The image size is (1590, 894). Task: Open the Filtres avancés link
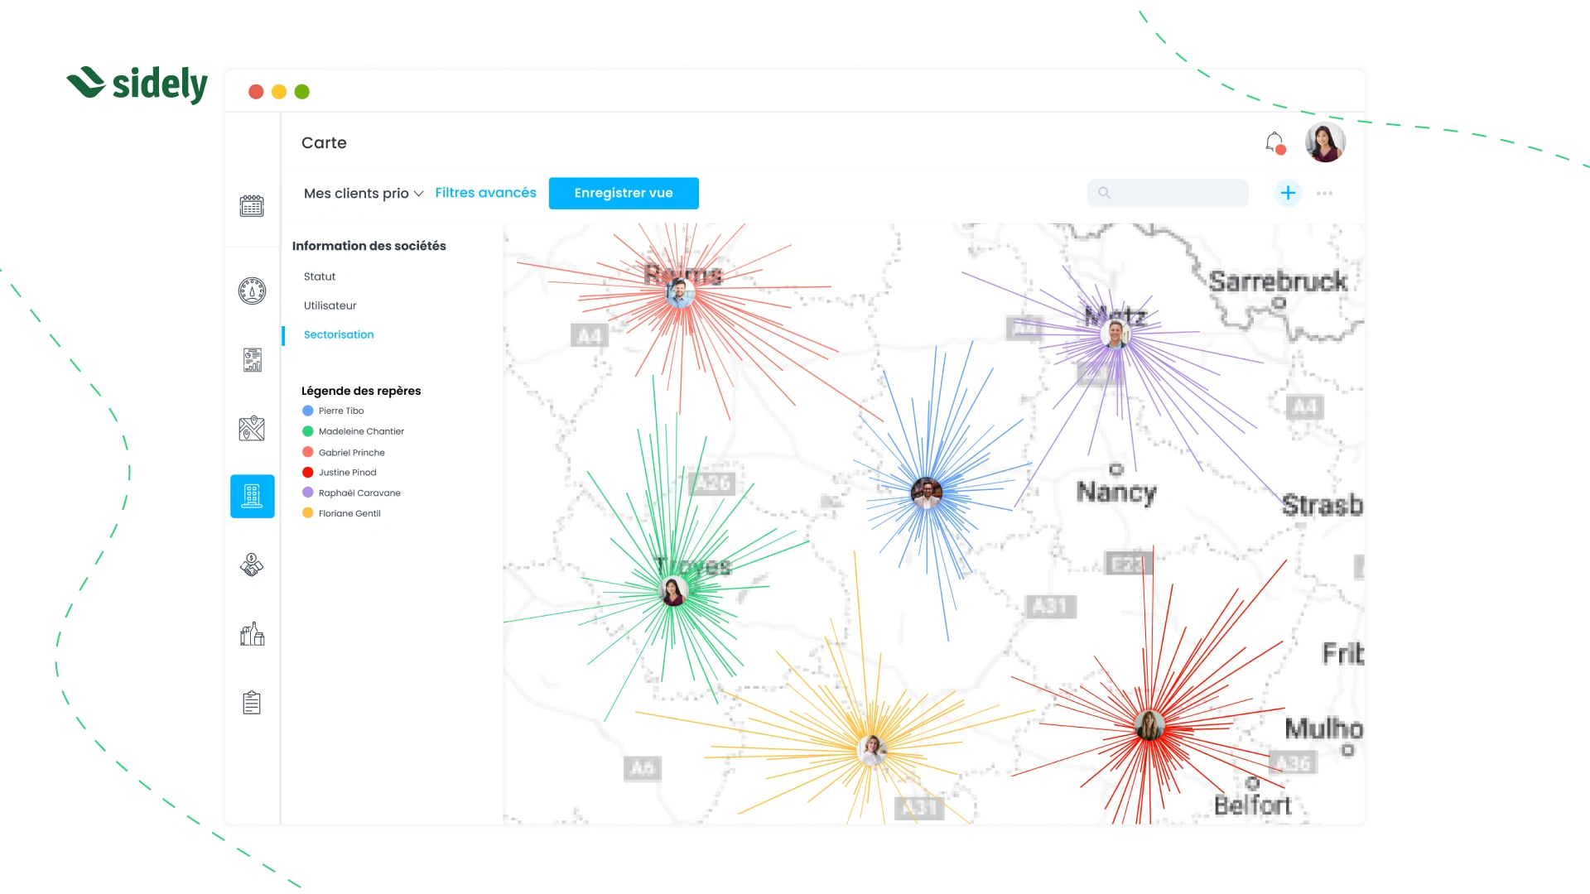tap(485, 193)
